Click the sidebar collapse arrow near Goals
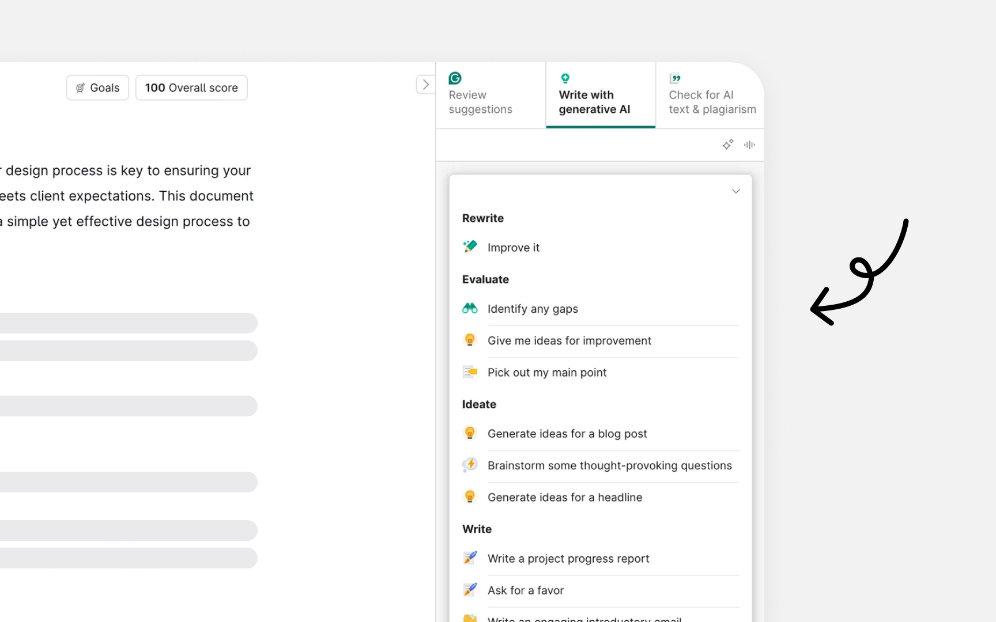 pos(425,84)
